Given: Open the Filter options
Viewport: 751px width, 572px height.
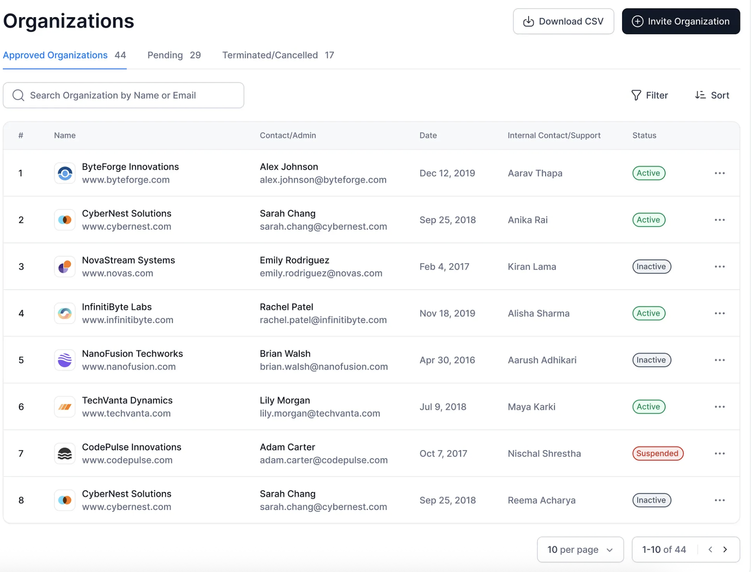Looking at the screenshot, I should tap(649, 95).
